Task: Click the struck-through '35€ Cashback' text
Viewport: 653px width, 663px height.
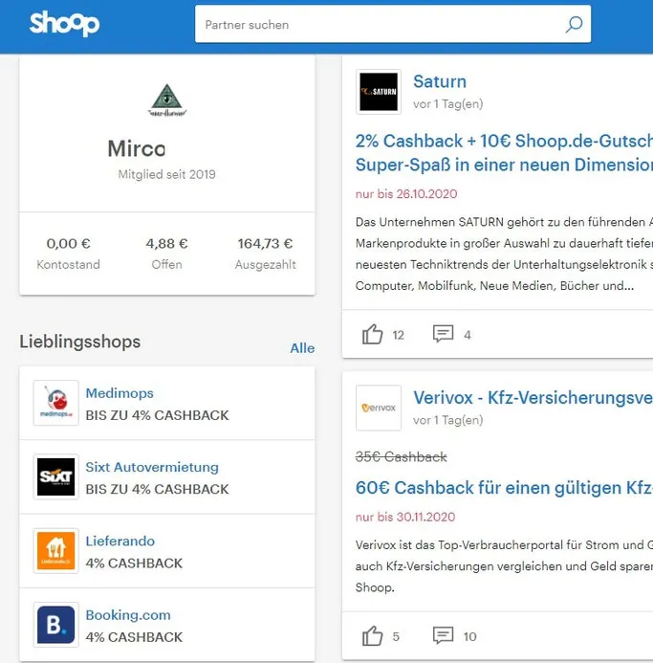Action: point(402,456)
